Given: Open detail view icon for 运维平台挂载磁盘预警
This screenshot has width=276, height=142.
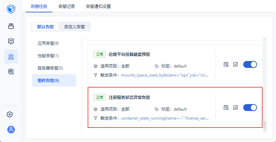Looking at the screenshot, I should click(x=236, y=64).
